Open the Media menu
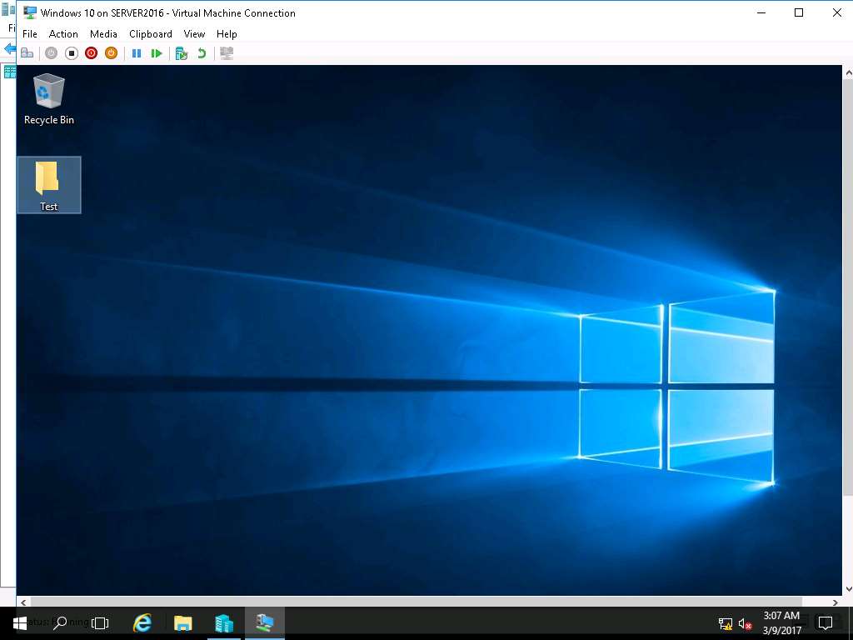The image size is (853, 640). tap(103, 33)
